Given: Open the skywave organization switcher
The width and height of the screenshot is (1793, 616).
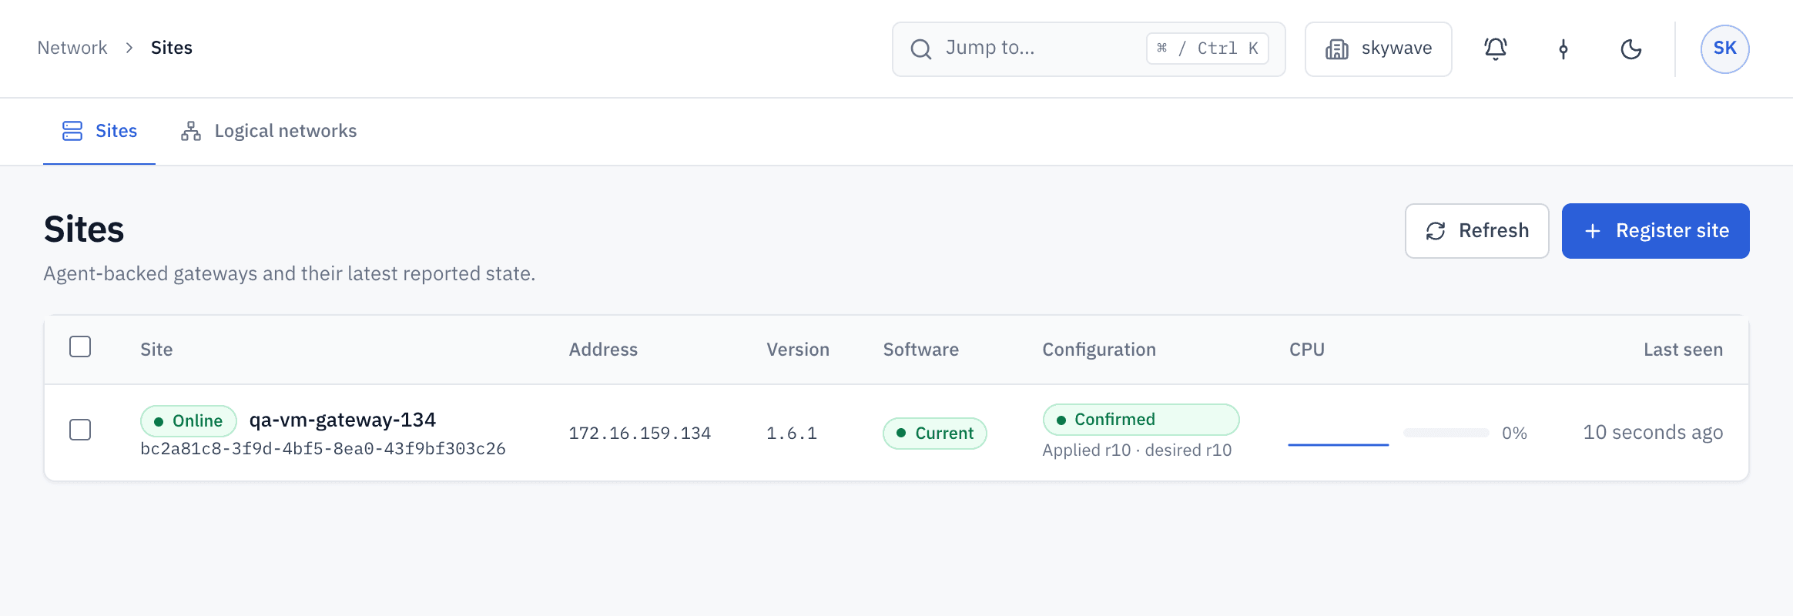Looking at the screenshot, I should (1379, 49).
